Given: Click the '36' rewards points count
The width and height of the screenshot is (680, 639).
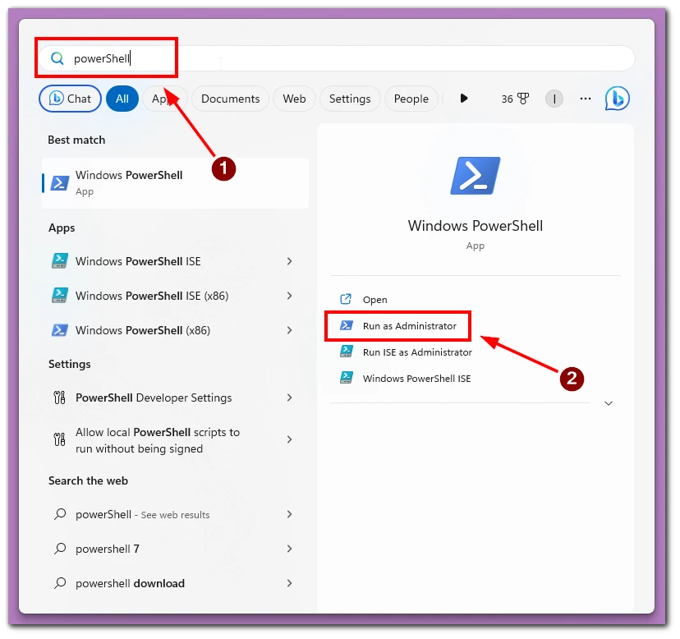Looking at the screenshot, I should pos(507,99).
